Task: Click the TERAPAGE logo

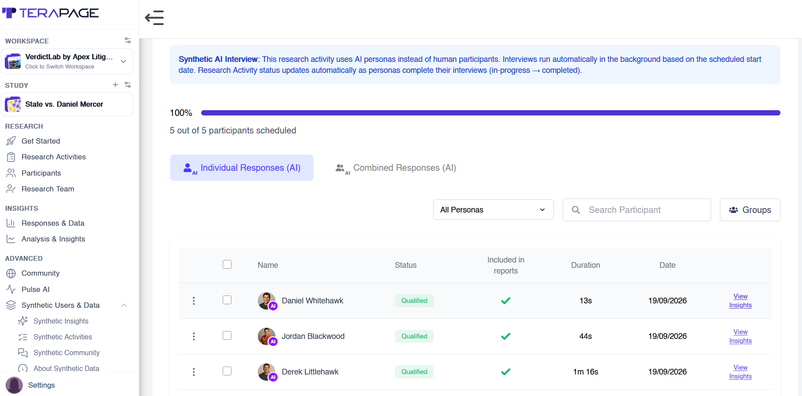Action: [x=51, y=13]
